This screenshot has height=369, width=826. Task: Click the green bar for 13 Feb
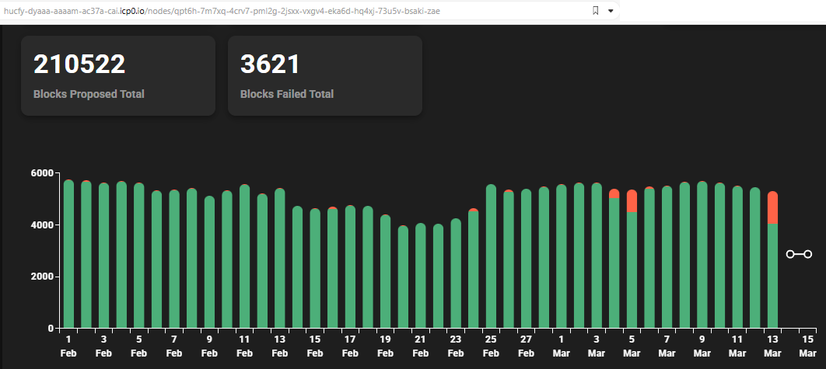point(280,259)
